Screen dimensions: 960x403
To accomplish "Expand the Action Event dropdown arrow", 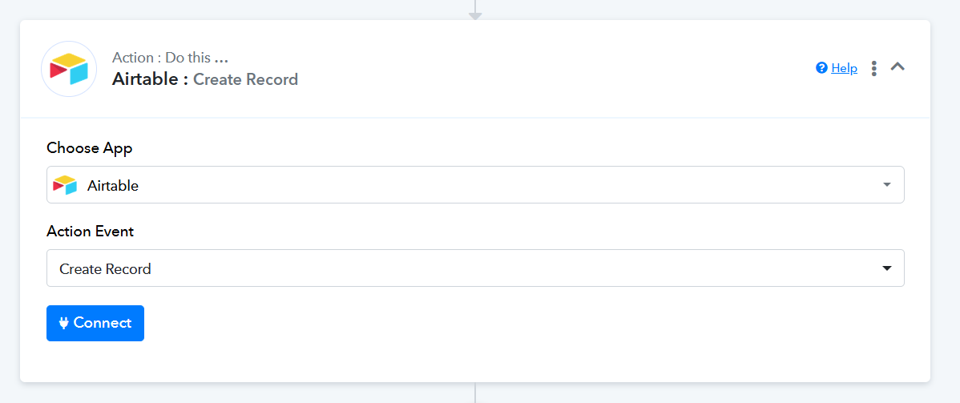I will (x=887, y=268).
